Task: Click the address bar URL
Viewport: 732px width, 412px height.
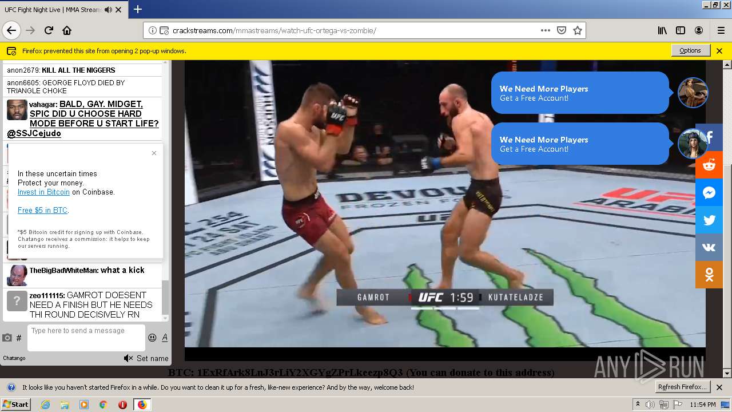Action: [x=274, y=31]
